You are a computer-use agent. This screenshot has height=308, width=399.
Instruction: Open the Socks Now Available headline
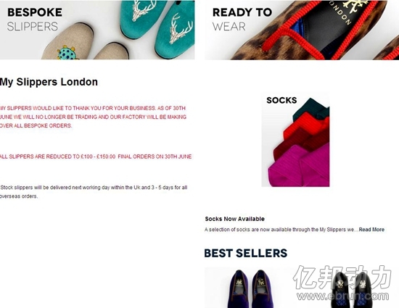point(234,219)
